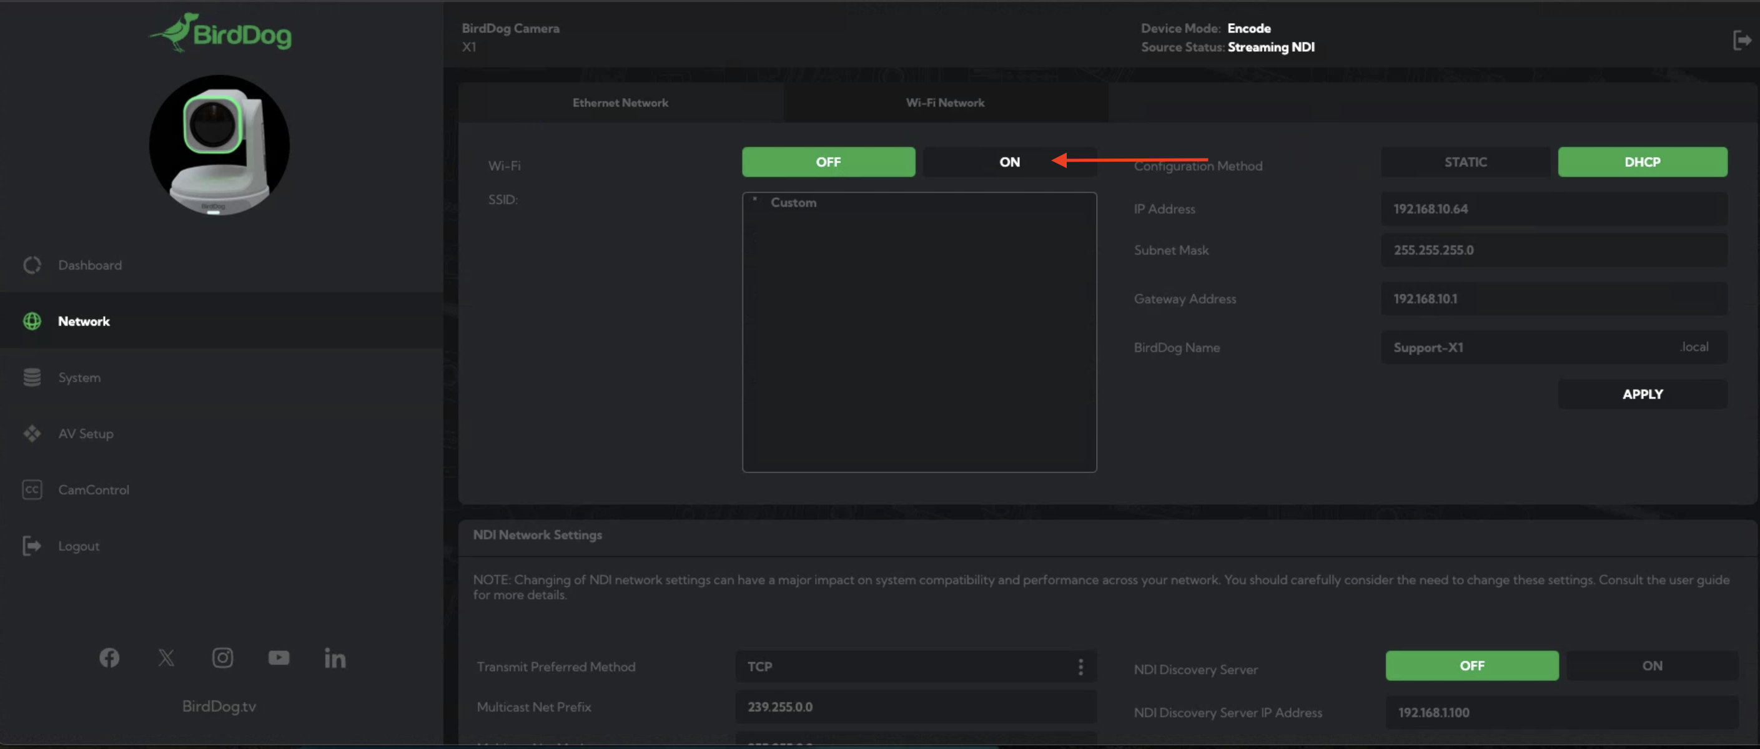Viewport: 1760px width, 749px height.
Task: Open the YouTube social icon
Action: 278,657
